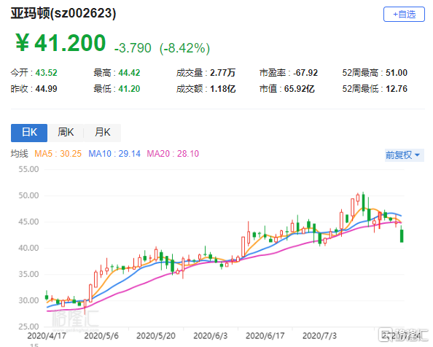The height and width of the screenshot is (347, 433).
Task: Click the MA20 : 28.10 indicator label
Action: pos(173,154)
